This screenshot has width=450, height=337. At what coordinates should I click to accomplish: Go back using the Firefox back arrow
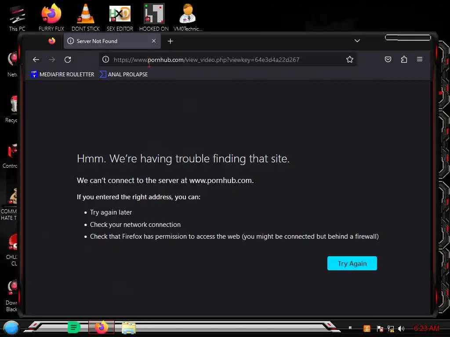coord(36,60)
